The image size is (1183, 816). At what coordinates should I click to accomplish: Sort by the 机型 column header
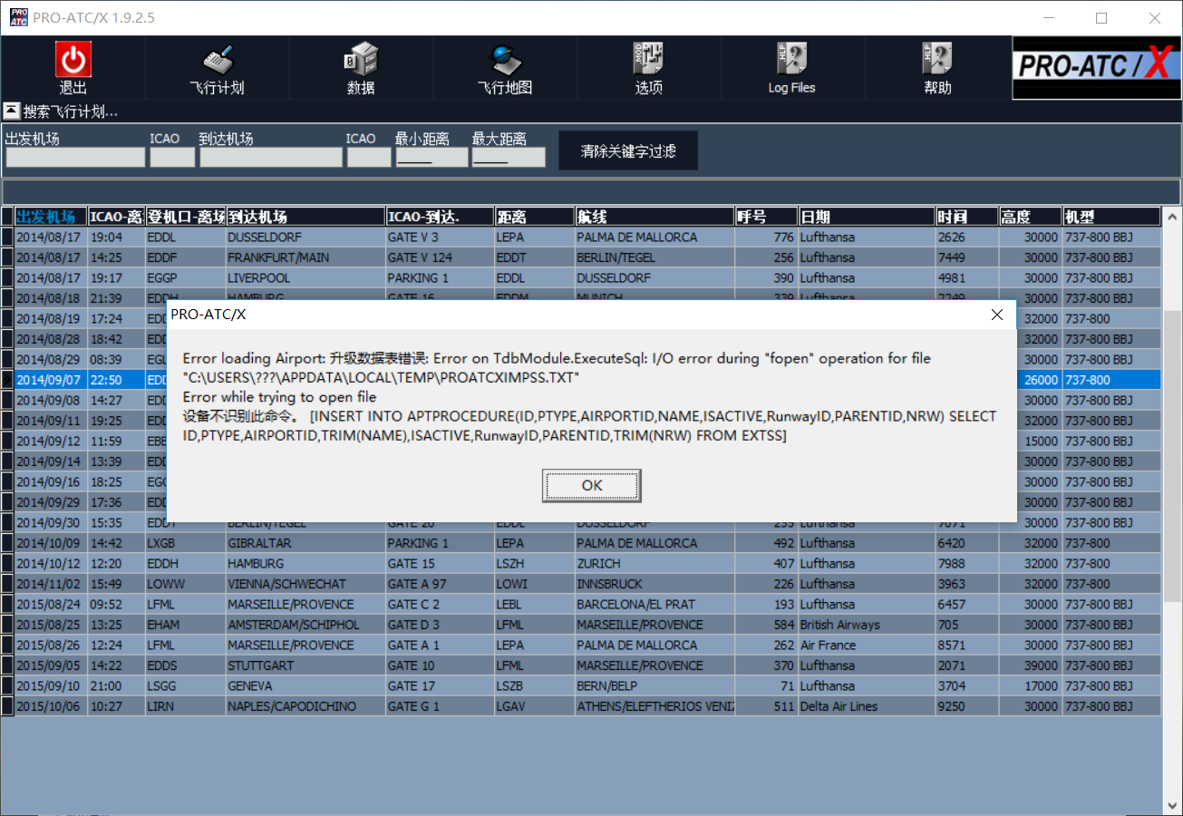pyautogui.click(x=1110, y=217)
